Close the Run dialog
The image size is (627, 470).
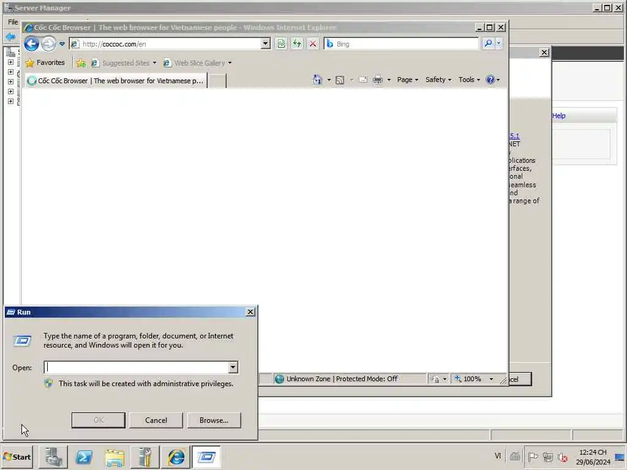[x=250, y=312]
